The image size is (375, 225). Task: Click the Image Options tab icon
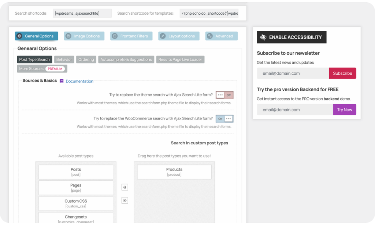(68, 36)
